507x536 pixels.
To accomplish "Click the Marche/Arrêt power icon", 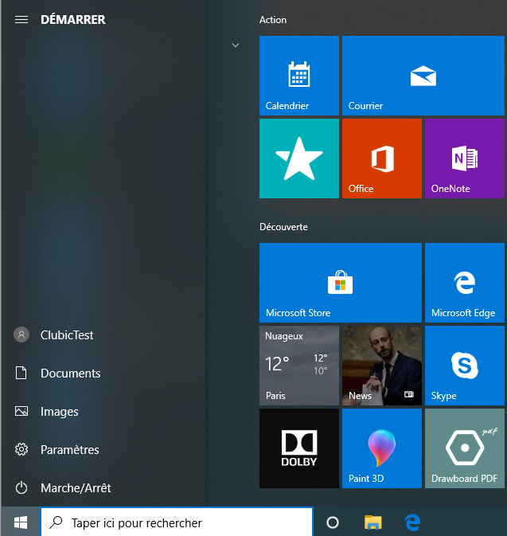I will [x=21, y=487].
